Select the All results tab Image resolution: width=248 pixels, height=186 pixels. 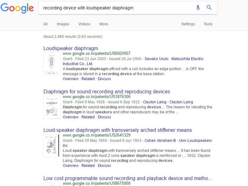coord(45,24)
